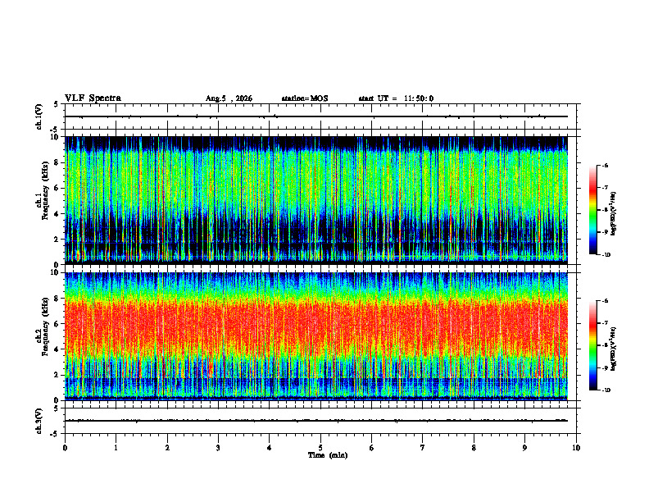Click the 1 minute tick label
The image size is (649, 502).
click(x=116, y=448)
